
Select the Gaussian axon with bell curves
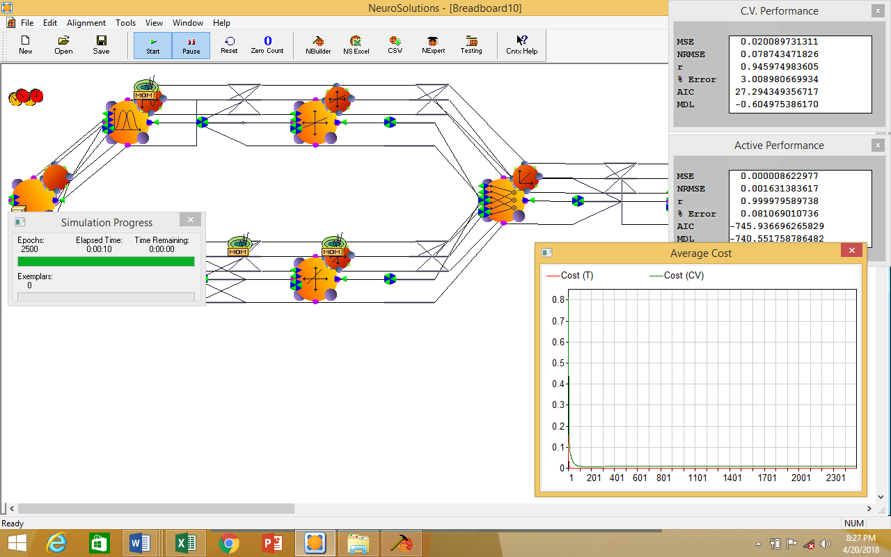click(x=126, y=122)
